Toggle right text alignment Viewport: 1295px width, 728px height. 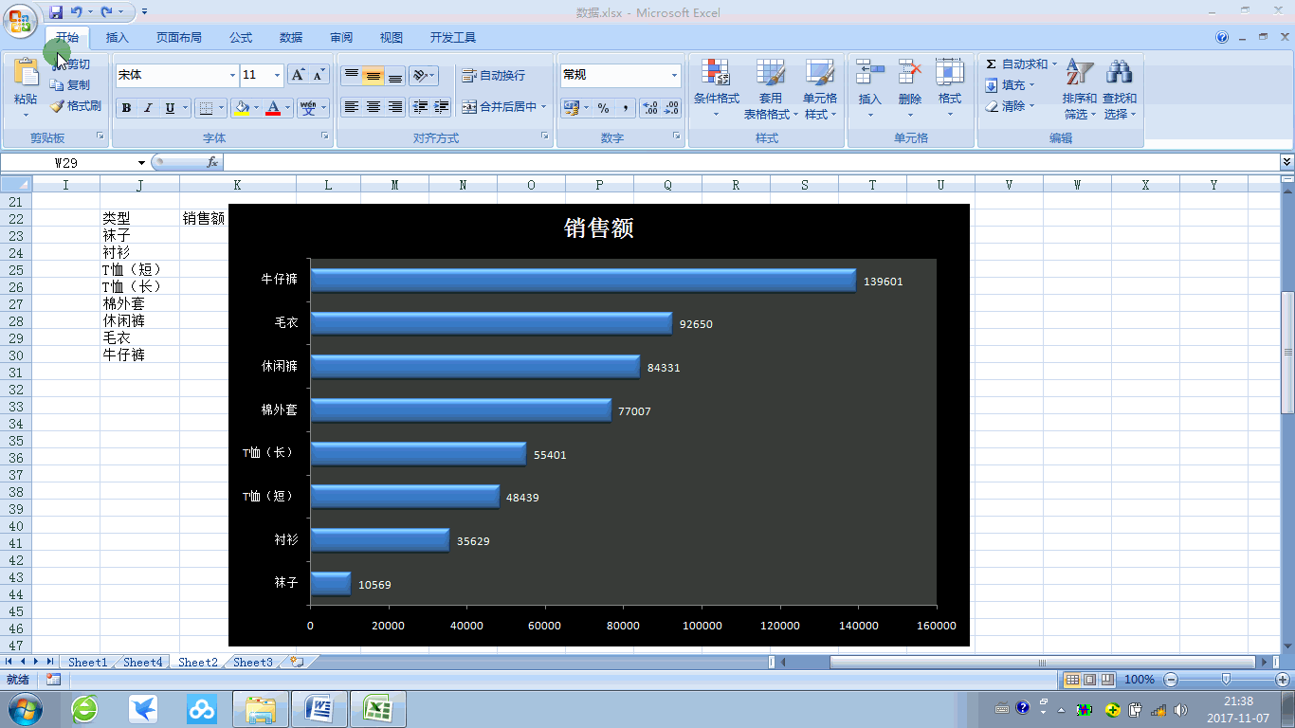coord(395,107)
